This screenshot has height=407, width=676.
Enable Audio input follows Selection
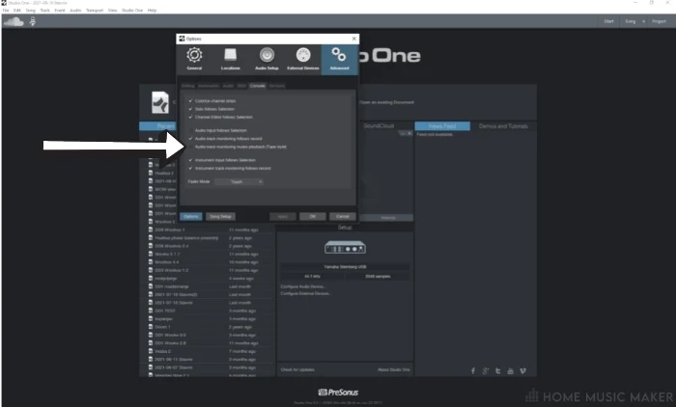(190, 130)
